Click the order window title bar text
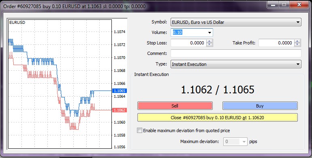The height and width of the screenshot is (158, 312). tap(75, 6)
